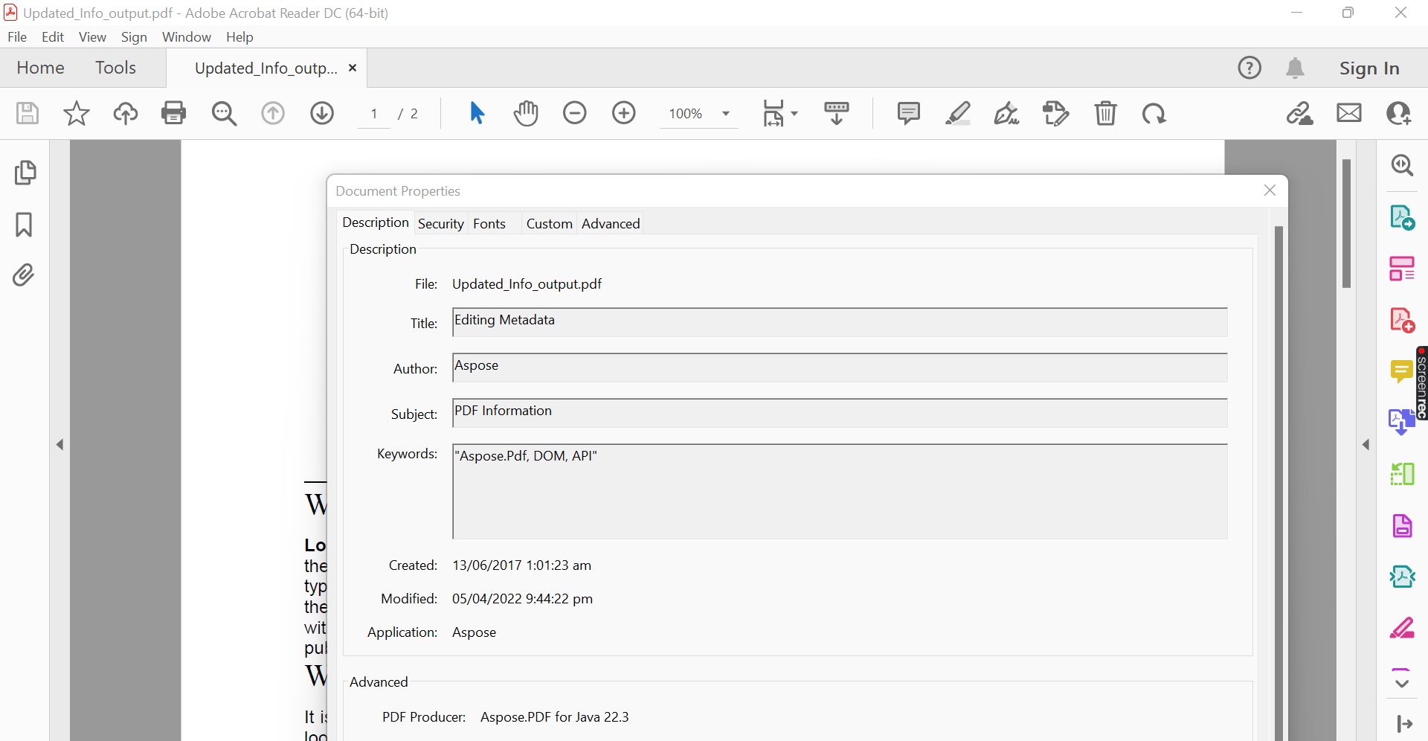Open the Attachments panel

tap(24, 275)
